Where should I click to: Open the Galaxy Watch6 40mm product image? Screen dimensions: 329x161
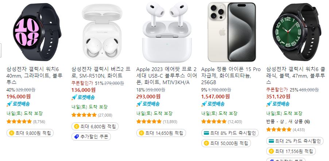click(x=35, y=32)
